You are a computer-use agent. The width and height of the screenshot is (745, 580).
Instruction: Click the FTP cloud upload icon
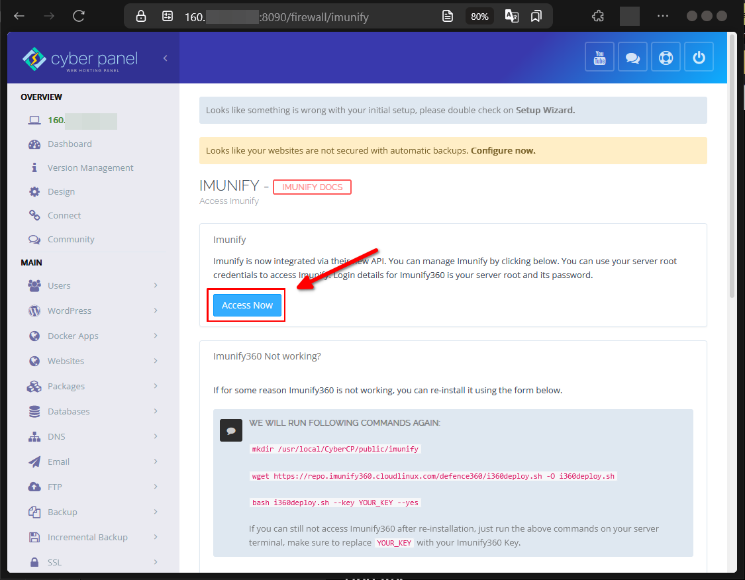click(34, 487)
